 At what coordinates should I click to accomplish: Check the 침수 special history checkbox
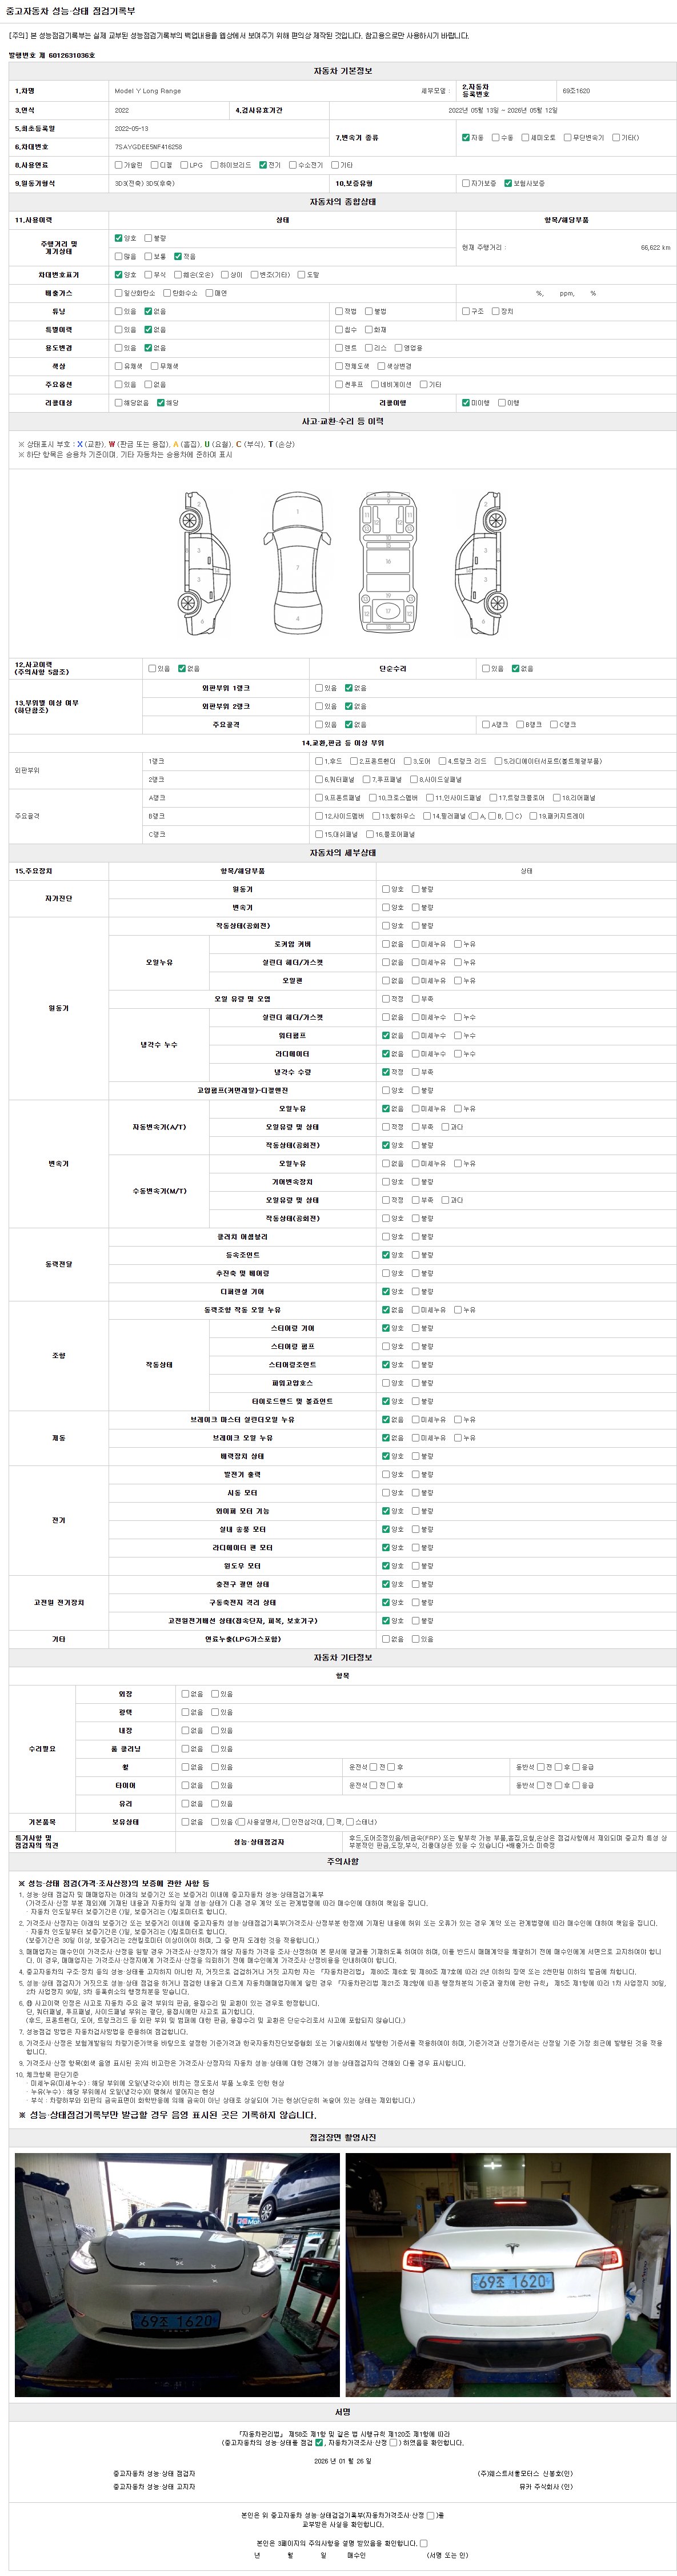pos(339,329)
